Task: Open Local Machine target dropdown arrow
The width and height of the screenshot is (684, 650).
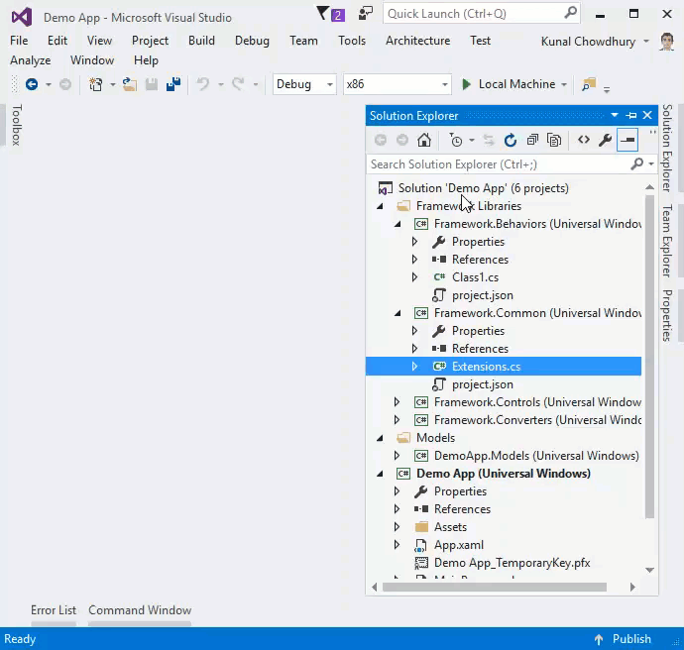Action: [564, 84]
